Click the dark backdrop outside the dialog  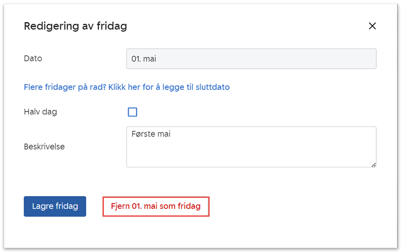pyautogui.click(x=2, y=124)
